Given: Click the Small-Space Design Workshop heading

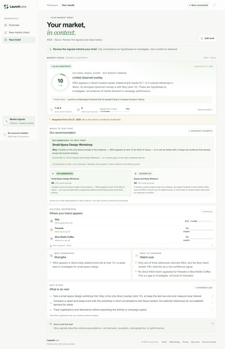Looking at the screenshot, I should [72, 145].
